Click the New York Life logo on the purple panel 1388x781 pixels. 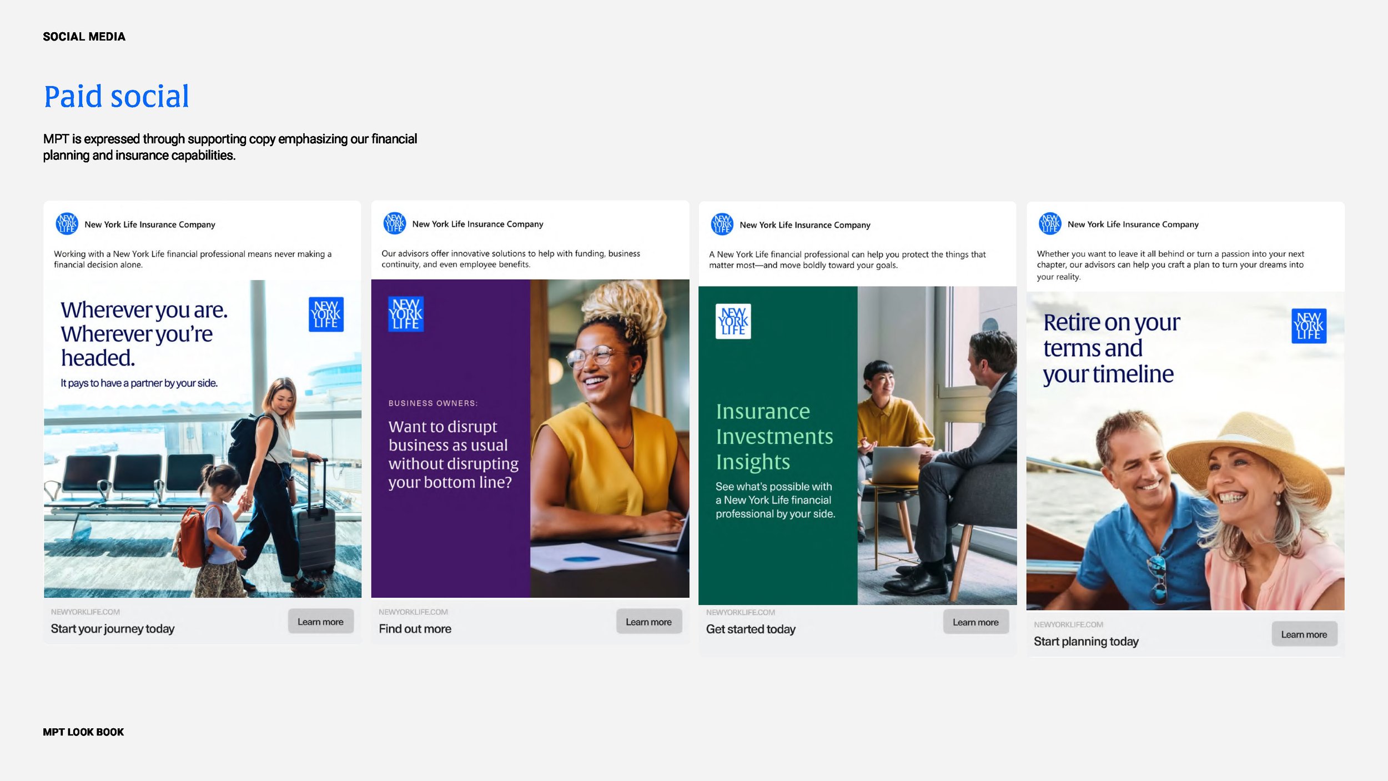coord(406,314)
